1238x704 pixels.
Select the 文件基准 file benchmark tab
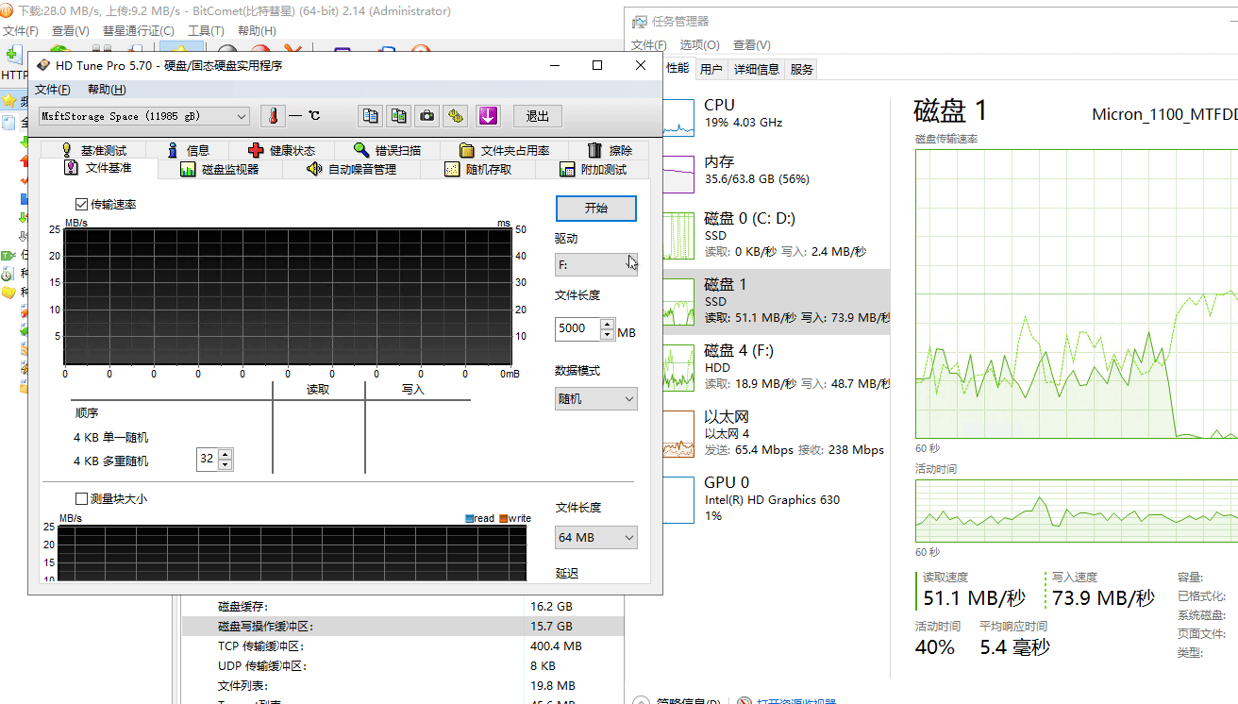[98, 168]
